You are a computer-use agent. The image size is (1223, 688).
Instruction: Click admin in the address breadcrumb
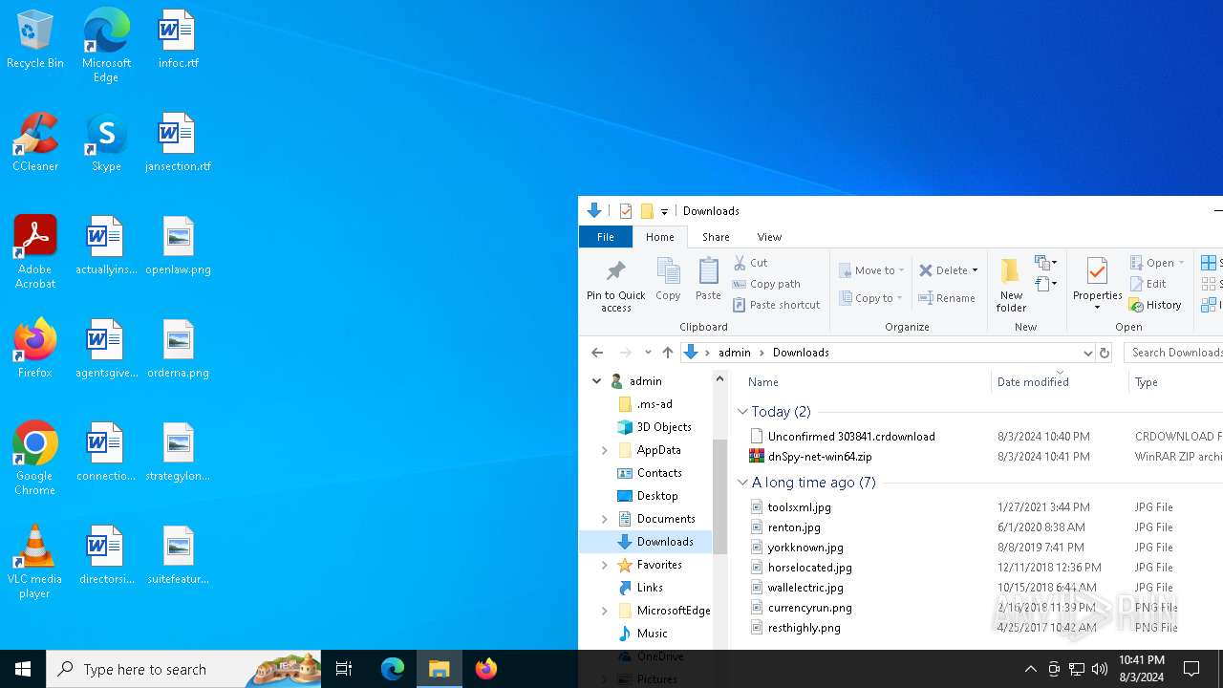pos(735,353)
